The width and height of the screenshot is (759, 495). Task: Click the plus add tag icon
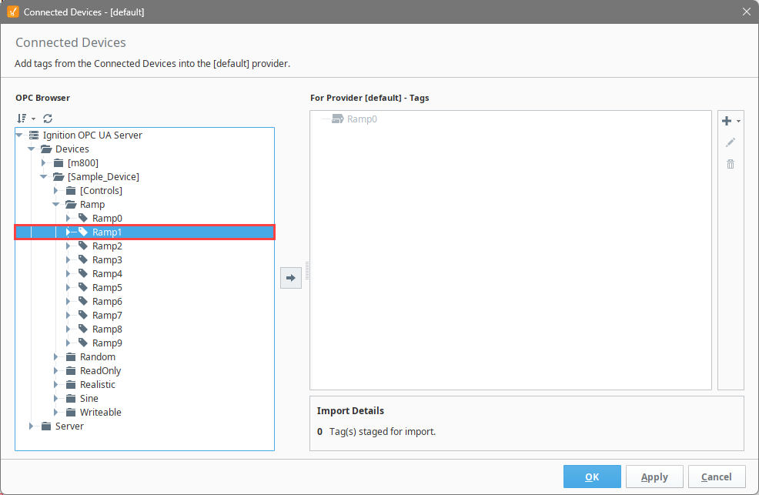pyautogui.click(x=727, y=121)
